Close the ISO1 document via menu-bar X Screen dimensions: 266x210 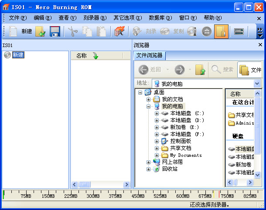(x=259, y=18)
